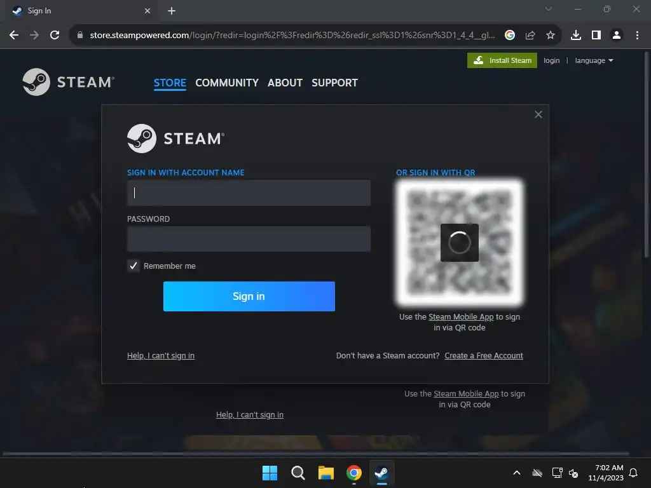Open the COMMUNITY menu
This screenshot has width=651, height=488.
tap(227, 83)
